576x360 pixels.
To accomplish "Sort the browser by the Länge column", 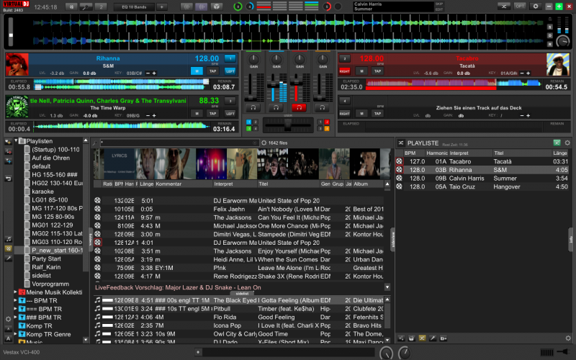I will coord(147,184).
